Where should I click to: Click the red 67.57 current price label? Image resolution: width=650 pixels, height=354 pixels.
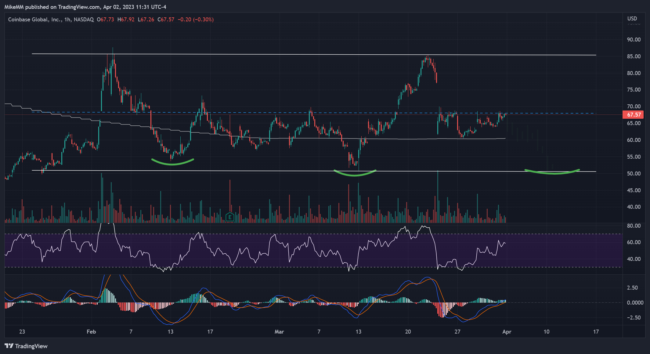click(633, 115)
